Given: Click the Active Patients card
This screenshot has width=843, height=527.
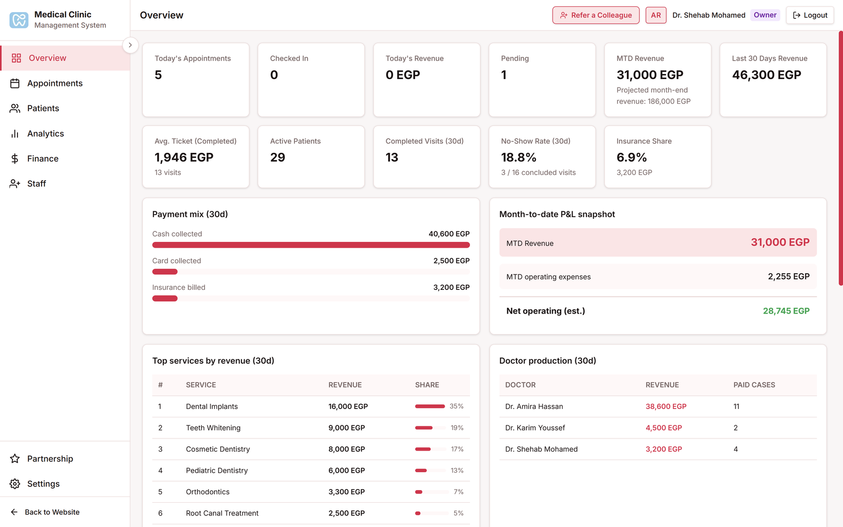Looking at the screenshot, I should point(311,157).
